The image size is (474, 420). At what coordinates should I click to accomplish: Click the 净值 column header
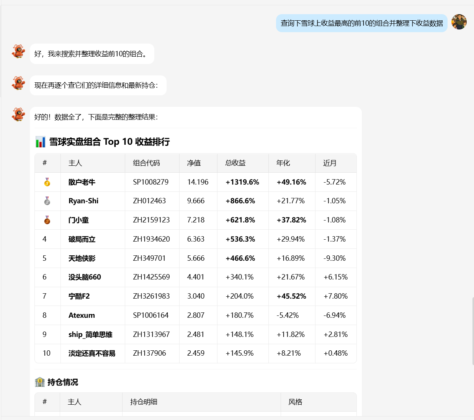coord(194,163)
